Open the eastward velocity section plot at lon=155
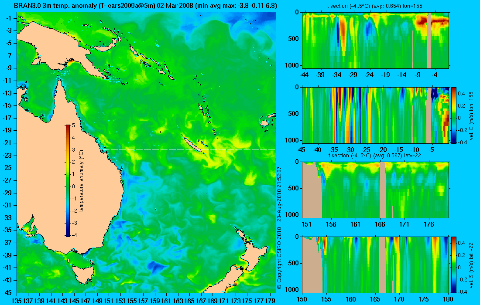This screenshot has width=480, height=305. (x=375, y=115)
